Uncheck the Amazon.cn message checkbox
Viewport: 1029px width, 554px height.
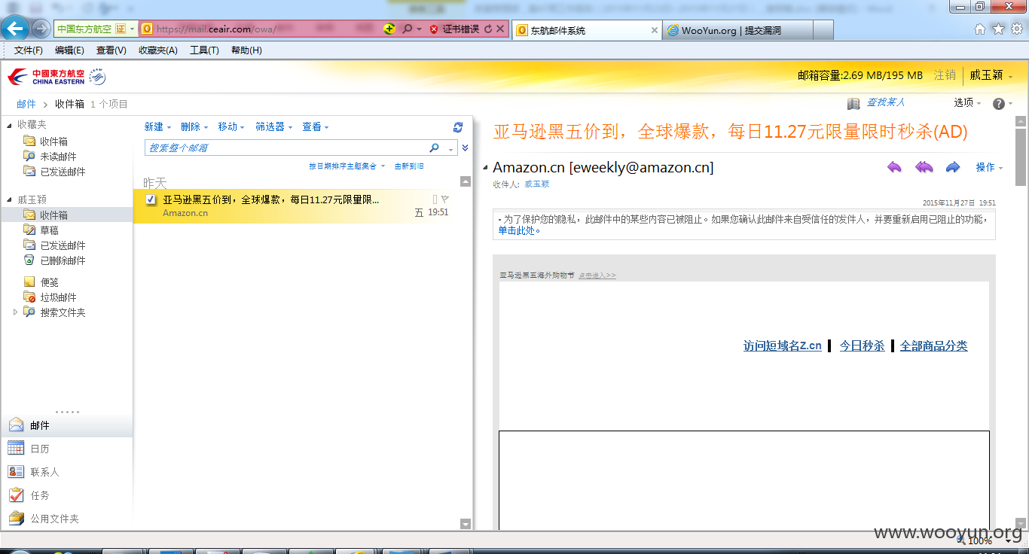[x=151, y=199]
